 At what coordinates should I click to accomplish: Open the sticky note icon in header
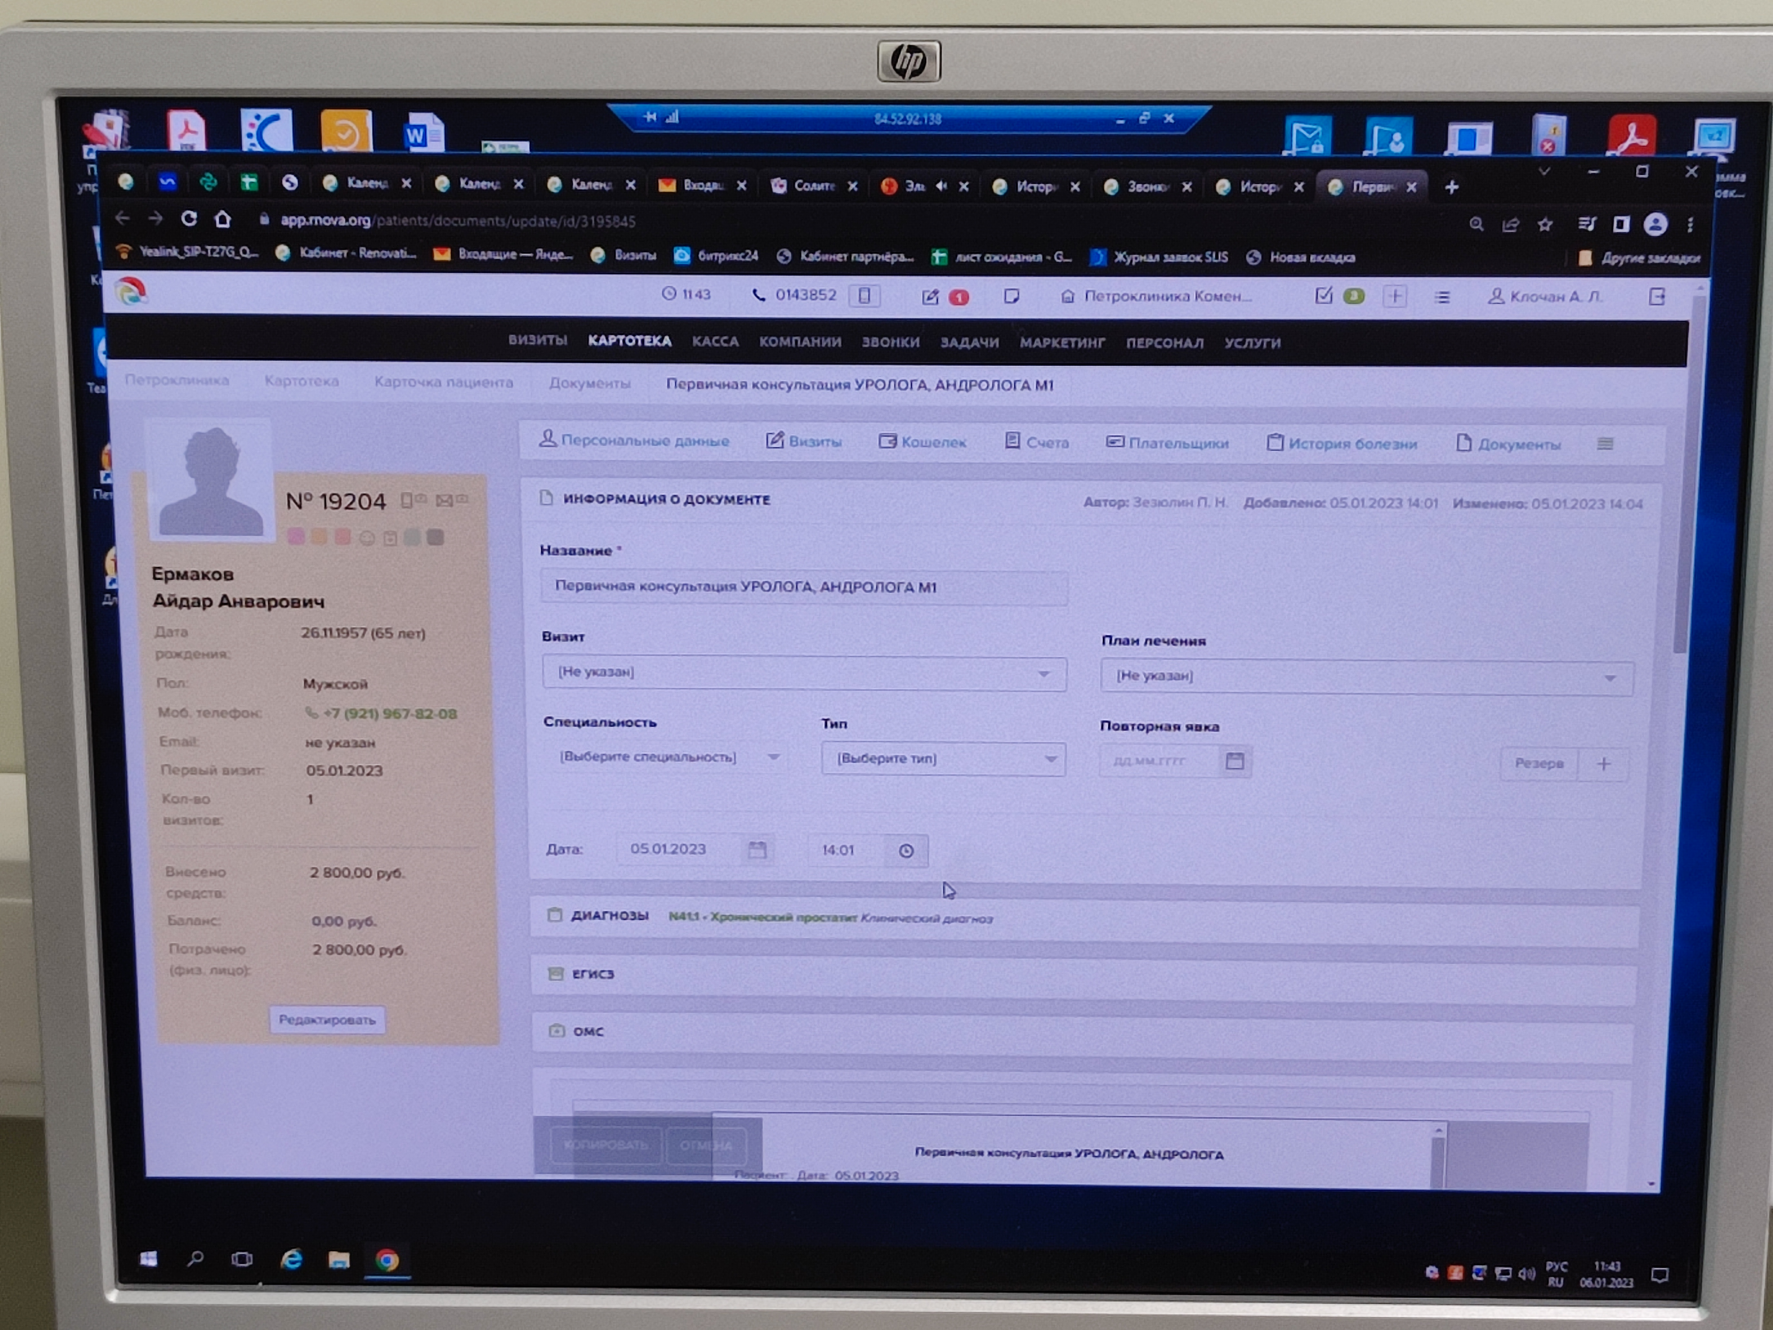[x=1011, y=297]
